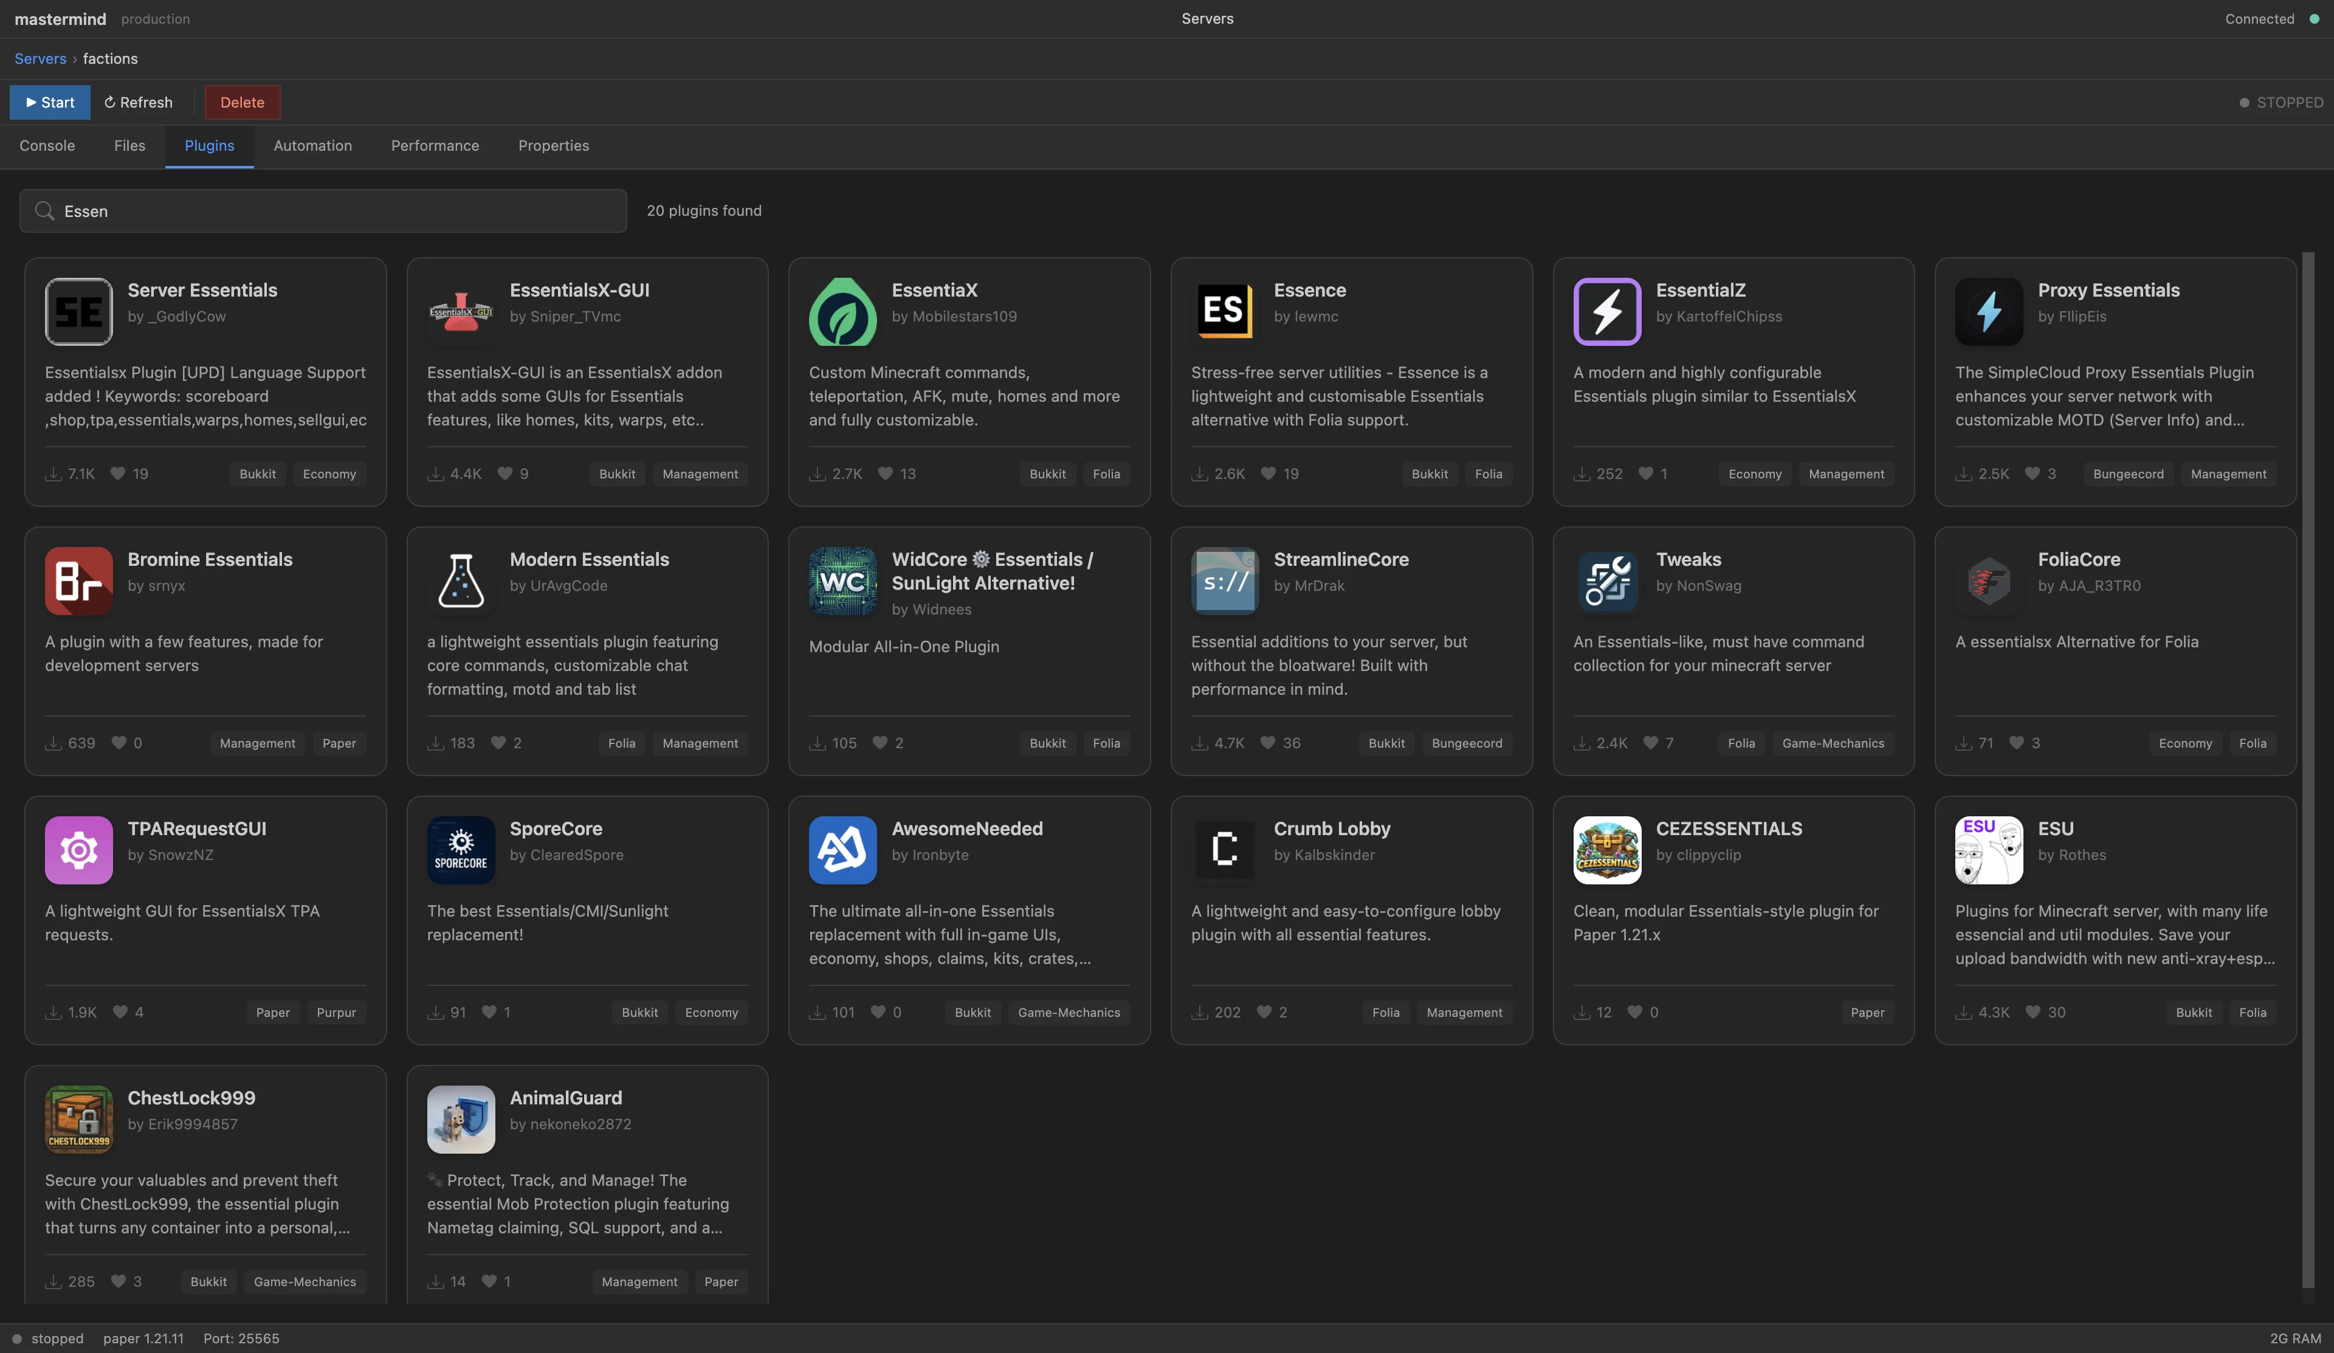Click the Port: 25565 status entry
Viewport: 2334px width, 1353px height.
(x=241, y=1338)
